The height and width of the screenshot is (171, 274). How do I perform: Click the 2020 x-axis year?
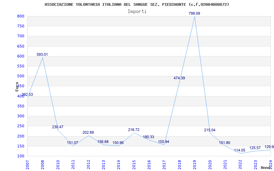(x=210, y=165)
